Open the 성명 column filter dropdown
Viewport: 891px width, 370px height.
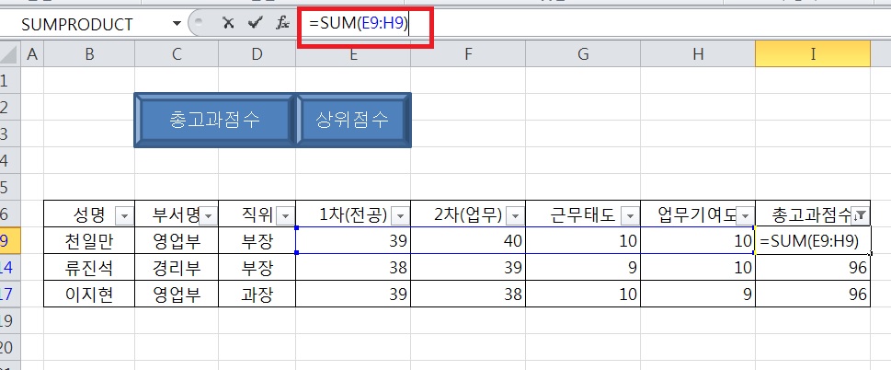(124, 215)
